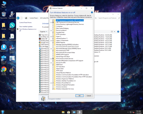
Task: Expand the Legacy Components node
Action: pyautogui.click(x=51, y=41)
